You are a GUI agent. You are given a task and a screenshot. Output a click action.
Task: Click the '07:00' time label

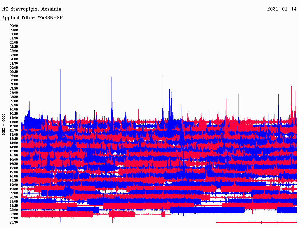coord(14,84)
